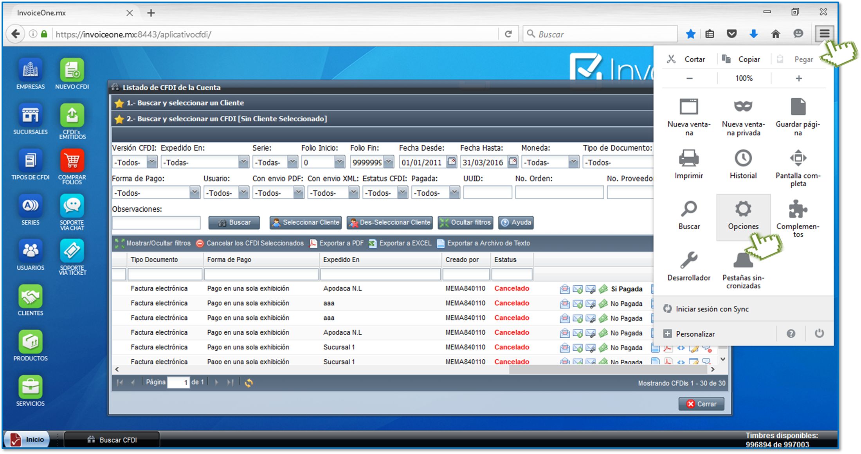Open the Estatus CFDI dropdown

(402, 192)
